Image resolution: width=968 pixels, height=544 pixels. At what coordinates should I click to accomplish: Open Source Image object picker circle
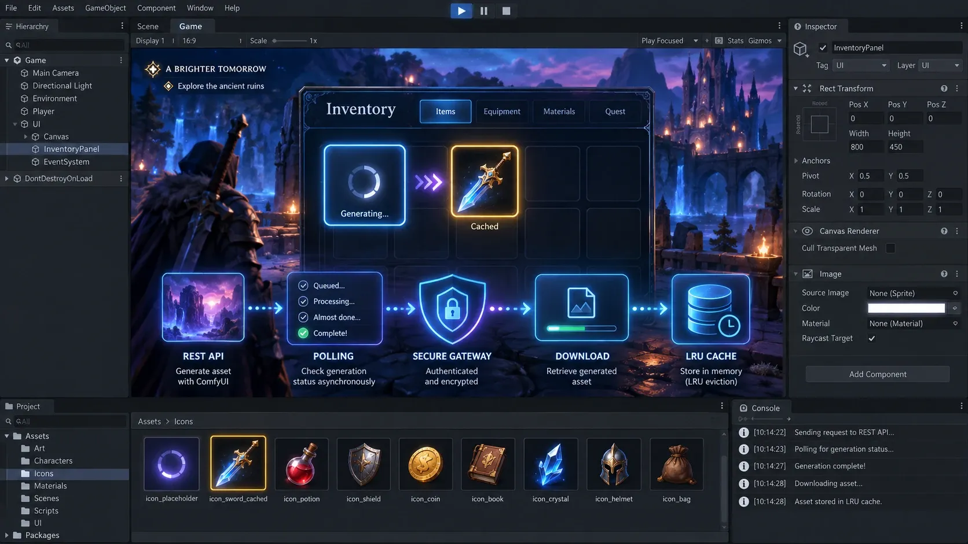tap(955, 293)
